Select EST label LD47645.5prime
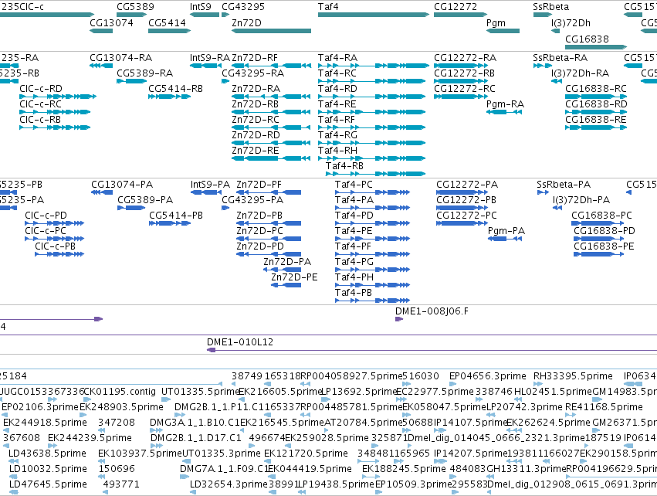Image resolution: width=657 pixels, height=496 pixels. click(48, 484)
